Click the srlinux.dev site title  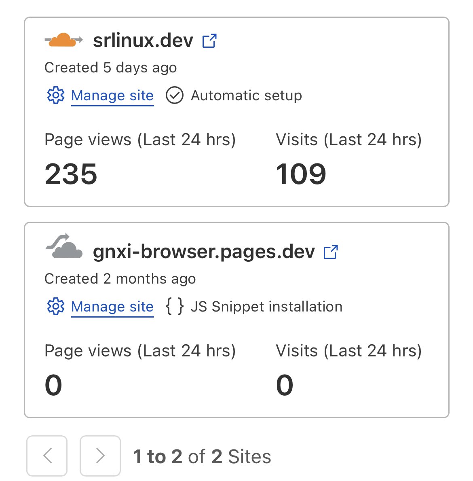(143, 40)
